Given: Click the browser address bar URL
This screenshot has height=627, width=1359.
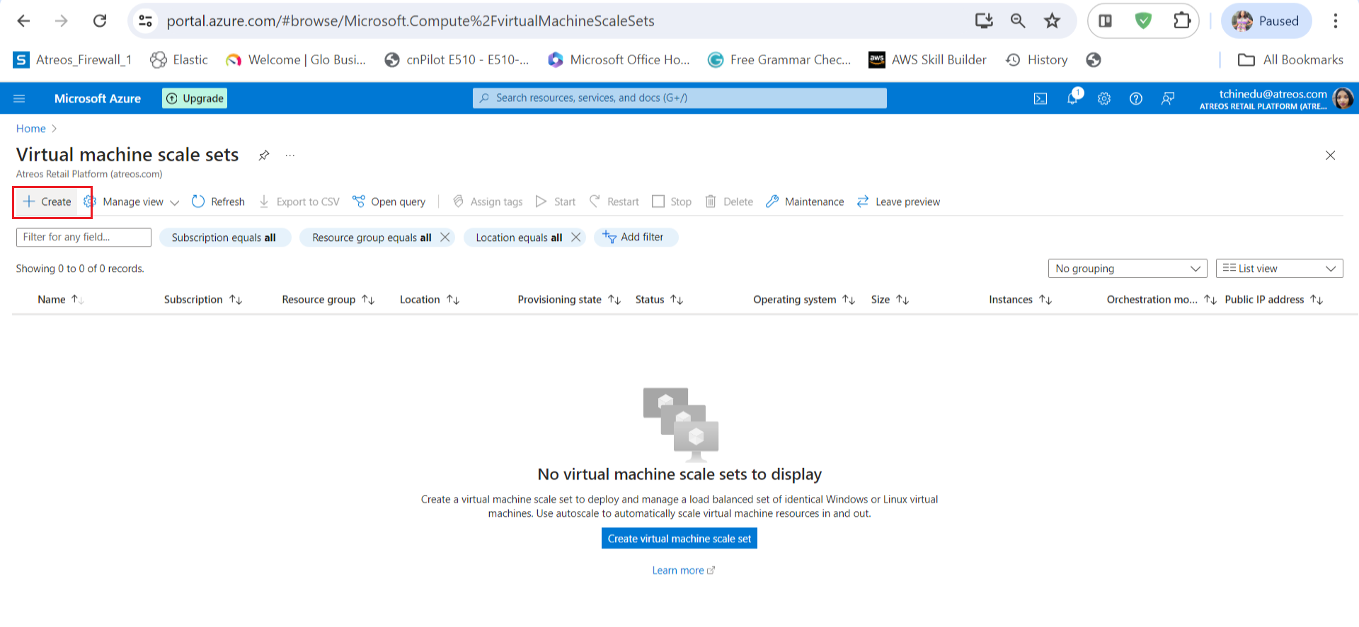Looking at the screenshot, I should point(411,21).
